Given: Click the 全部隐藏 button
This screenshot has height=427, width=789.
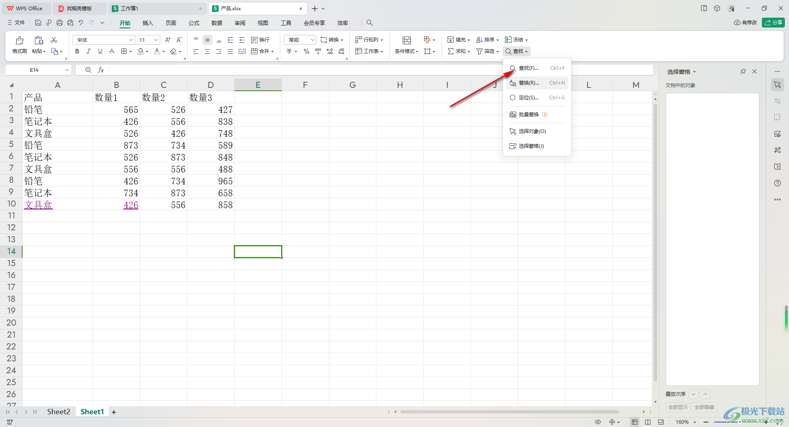Looking at the screenshot, I should pos(704,407).
